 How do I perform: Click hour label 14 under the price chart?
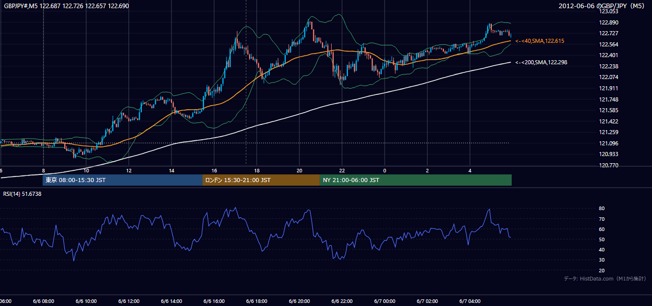[x=172, y=171]
